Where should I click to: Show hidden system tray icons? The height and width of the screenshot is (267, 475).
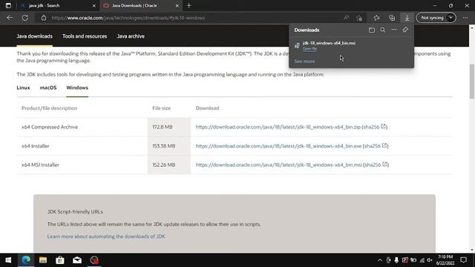tap(379, 260)
